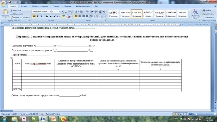Grow font size
Screen dimensions: 217x122
point(63,12)
